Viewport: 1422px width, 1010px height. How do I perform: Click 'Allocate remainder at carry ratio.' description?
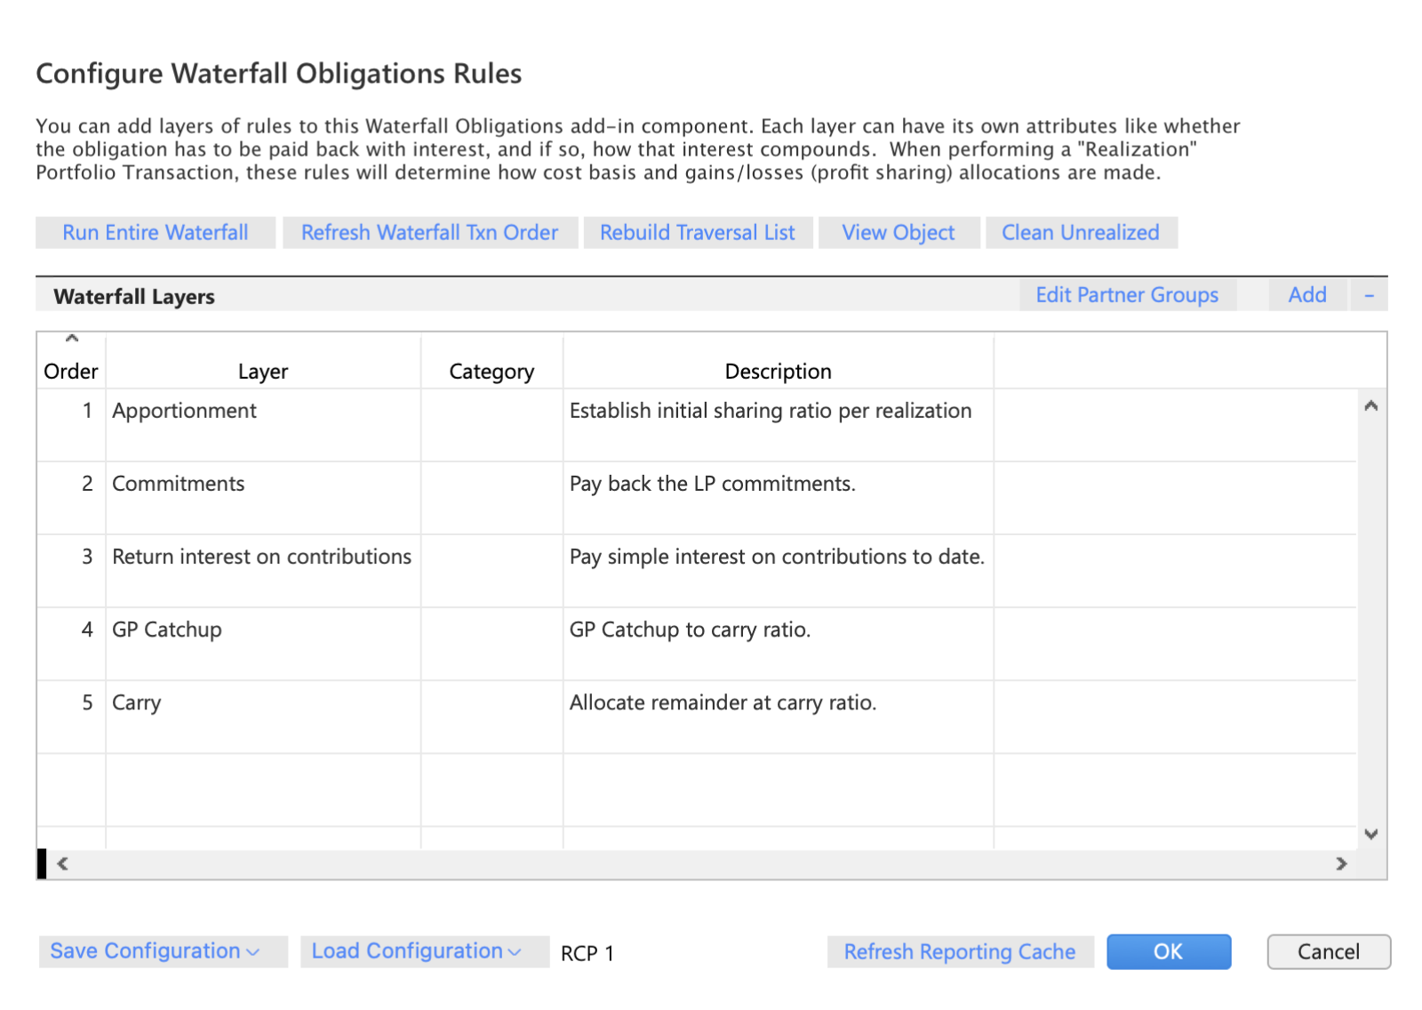point(723,702)
